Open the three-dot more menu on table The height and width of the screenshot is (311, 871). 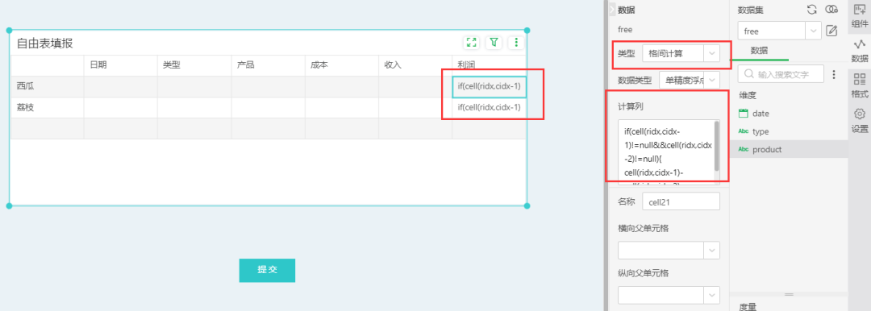click(x=517, y=42)
